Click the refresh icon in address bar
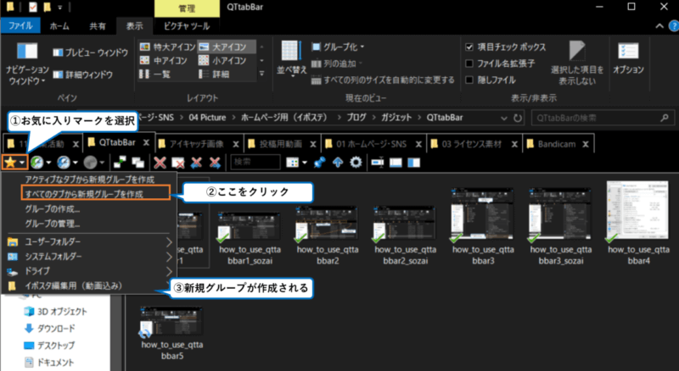Image resolution: width=679 pixels, height=371 pixels. tap(518, 118)
